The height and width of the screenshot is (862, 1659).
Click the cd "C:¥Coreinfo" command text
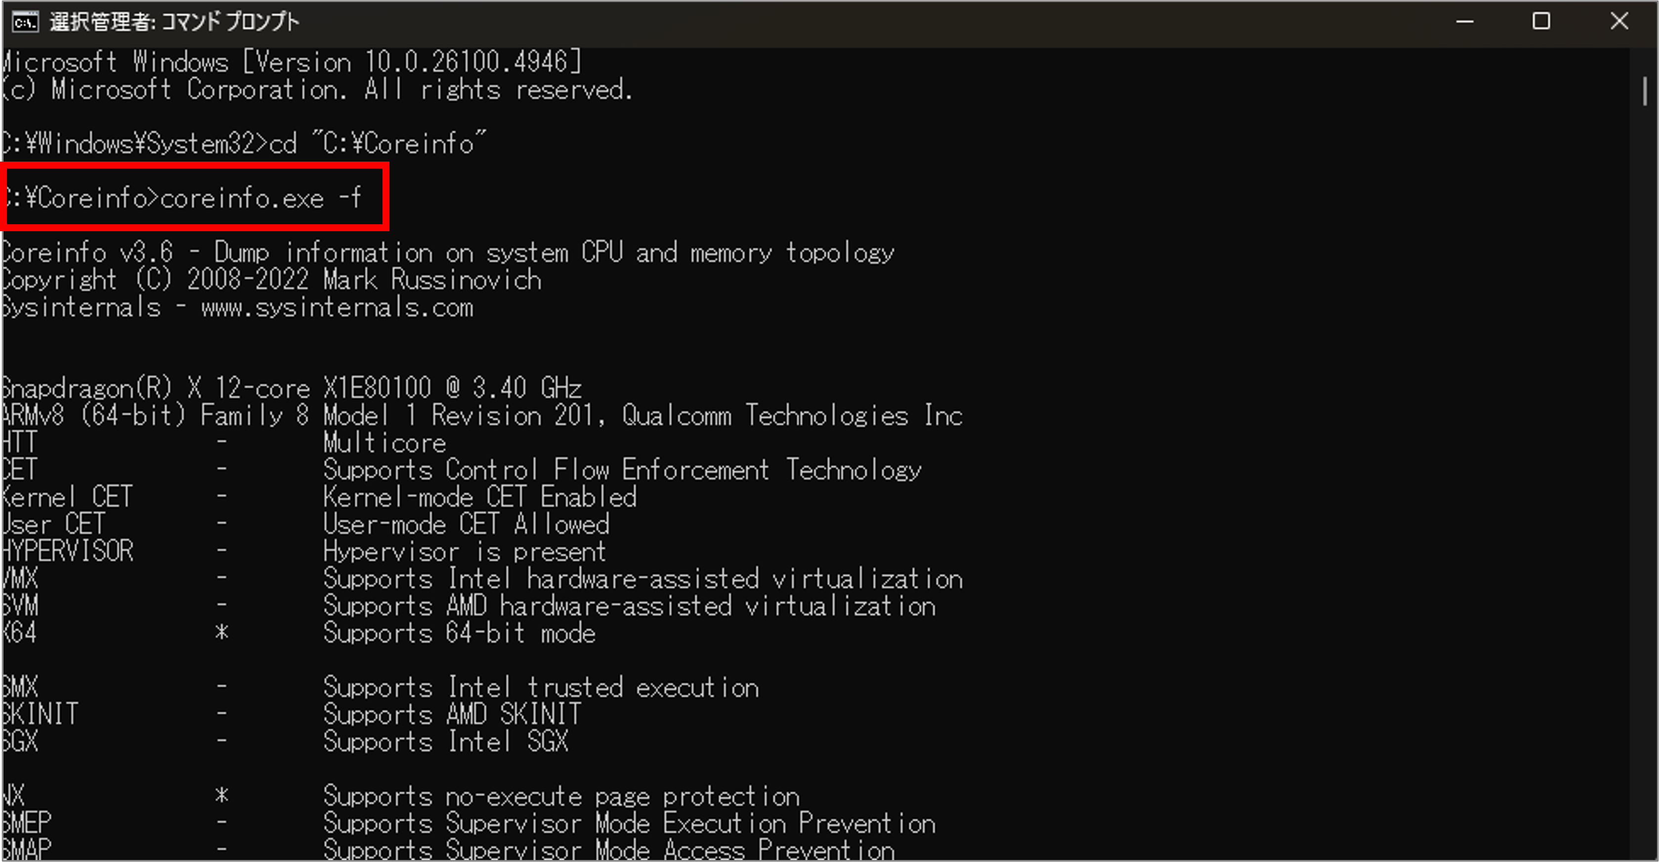point(378,144)
